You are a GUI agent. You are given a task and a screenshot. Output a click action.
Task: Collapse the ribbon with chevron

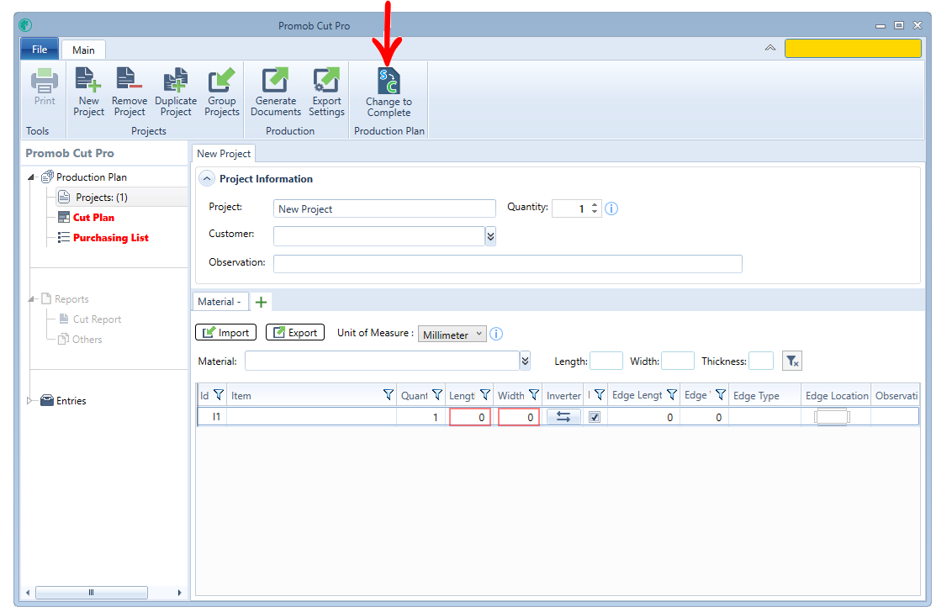770,48
